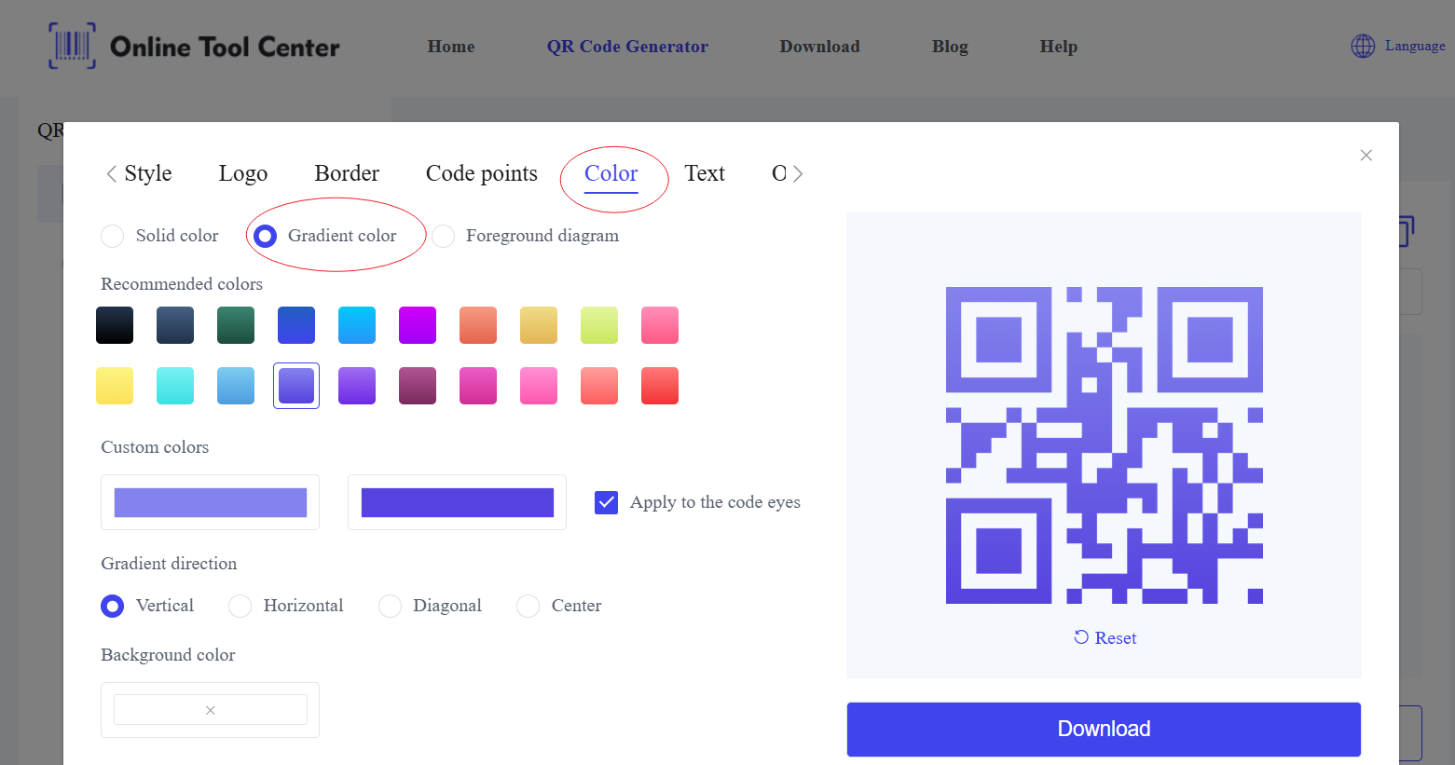
Task: Pick the light pink swatch in second row
Action: pos(539,386)
